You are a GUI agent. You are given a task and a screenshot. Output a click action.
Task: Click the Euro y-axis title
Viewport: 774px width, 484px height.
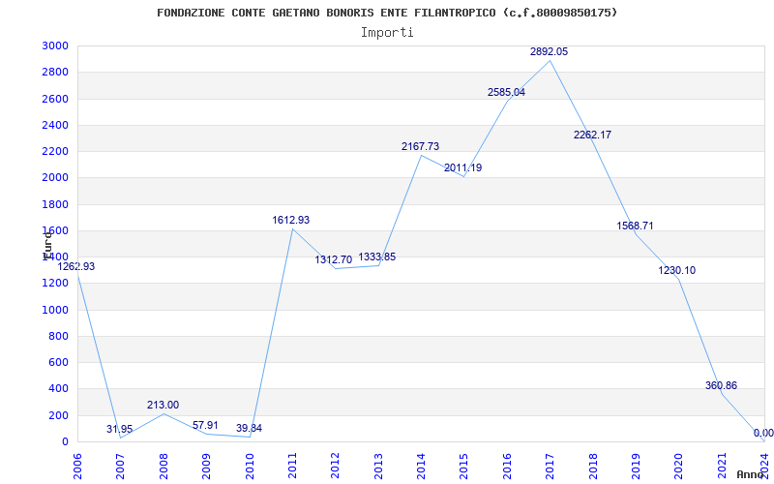[x=47, y=245]
